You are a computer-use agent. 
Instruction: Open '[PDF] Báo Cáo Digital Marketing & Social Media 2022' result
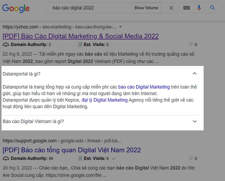[x=81, y=36]
